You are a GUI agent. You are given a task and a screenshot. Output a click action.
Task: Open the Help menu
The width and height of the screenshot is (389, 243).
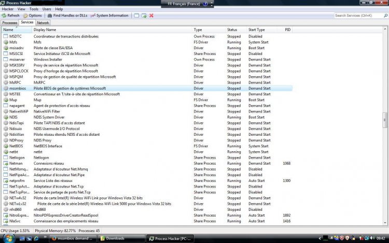click(x=59, y=9)
